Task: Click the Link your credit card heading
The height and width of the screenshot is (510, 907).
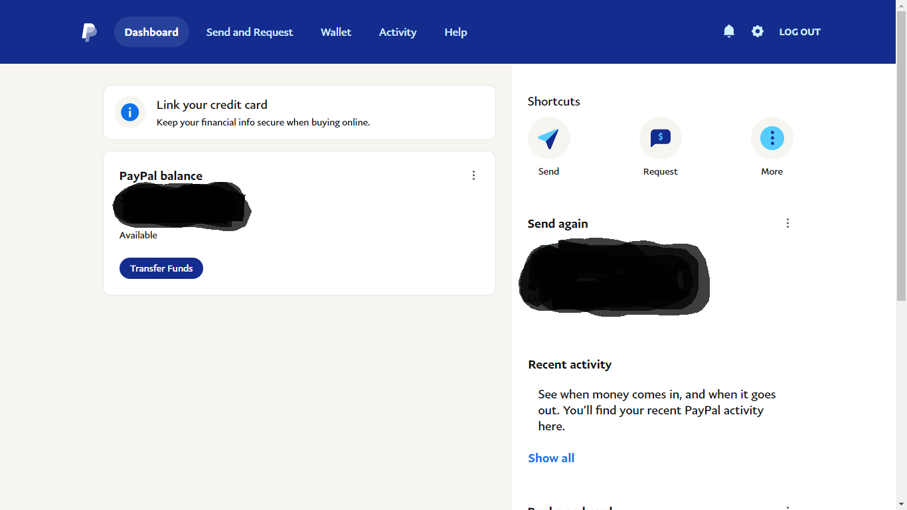Action: pos(212,105)
